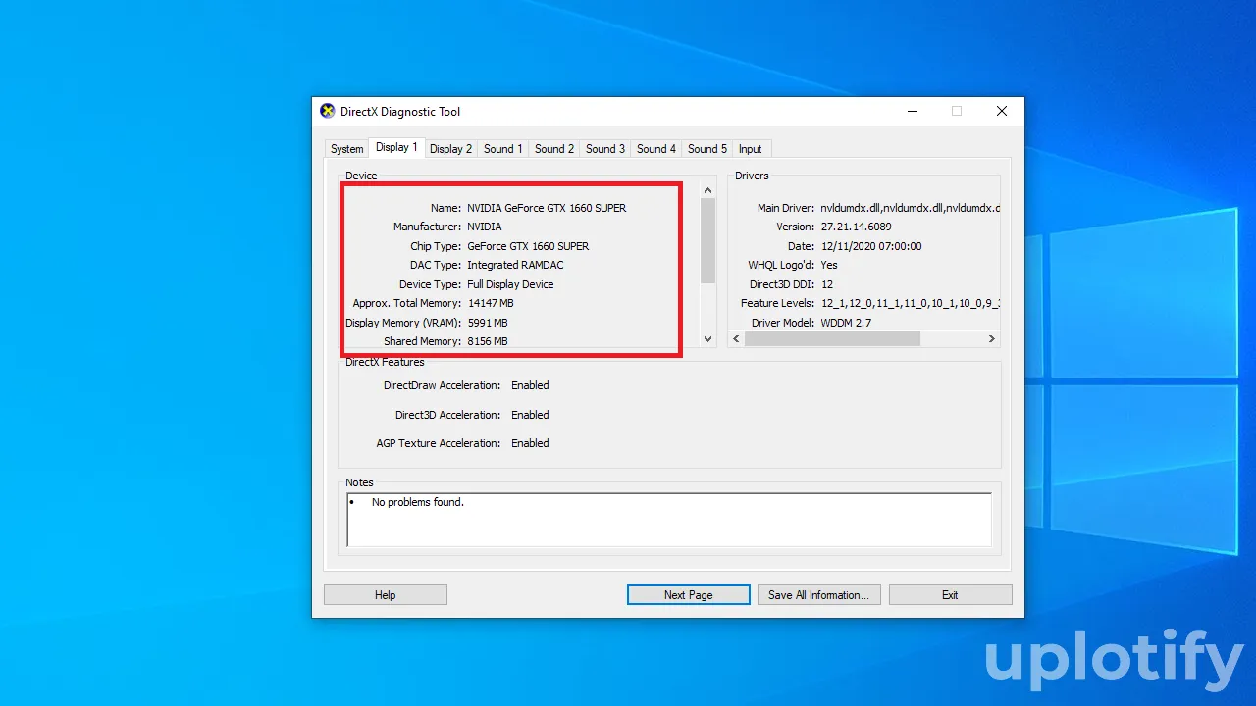
Task: Switch to the System tab
Action: tap(346, 149)
